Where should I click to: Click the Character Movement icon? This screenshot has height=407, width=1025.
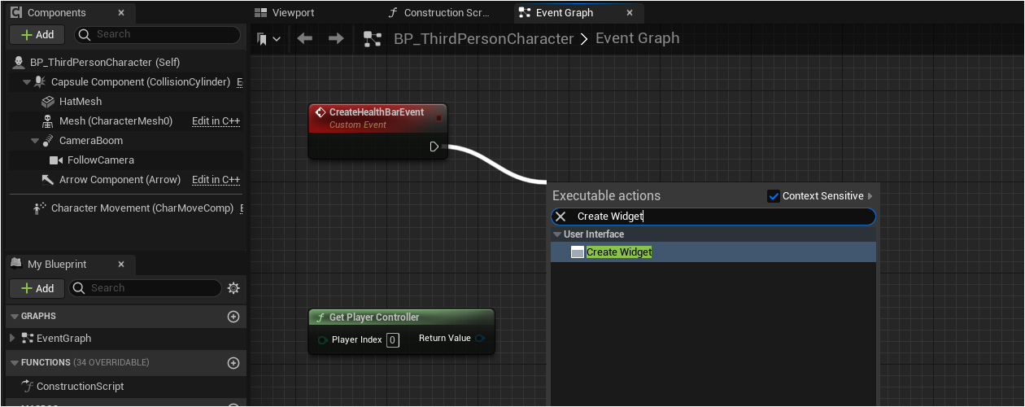pos(39,208)
